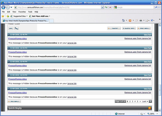Click the ADD REPLY button

(14, 101)
